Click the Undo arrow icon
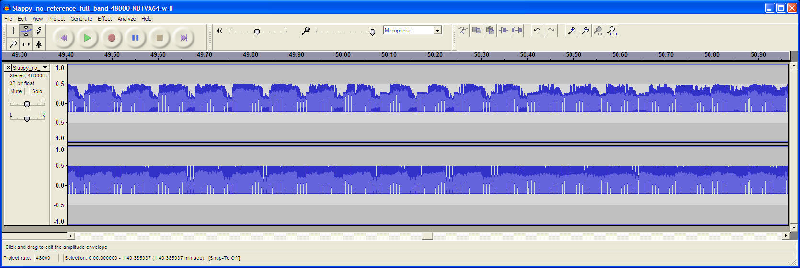This screenshot has height=268, width=800. (x=537, y=31)
